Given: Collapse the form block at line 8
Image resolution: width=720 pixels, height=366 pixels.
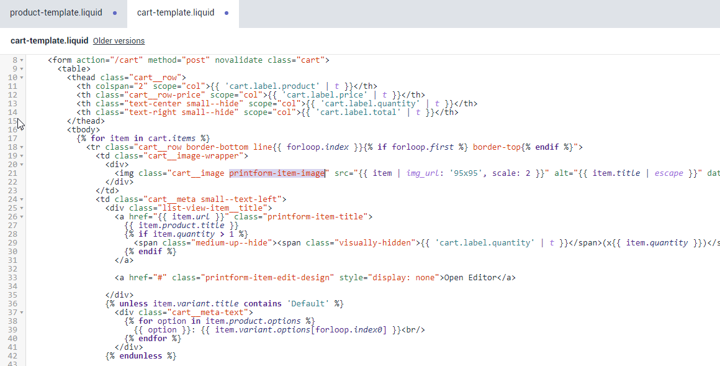Looking at the screenshot, I should (x=22, y=60).
